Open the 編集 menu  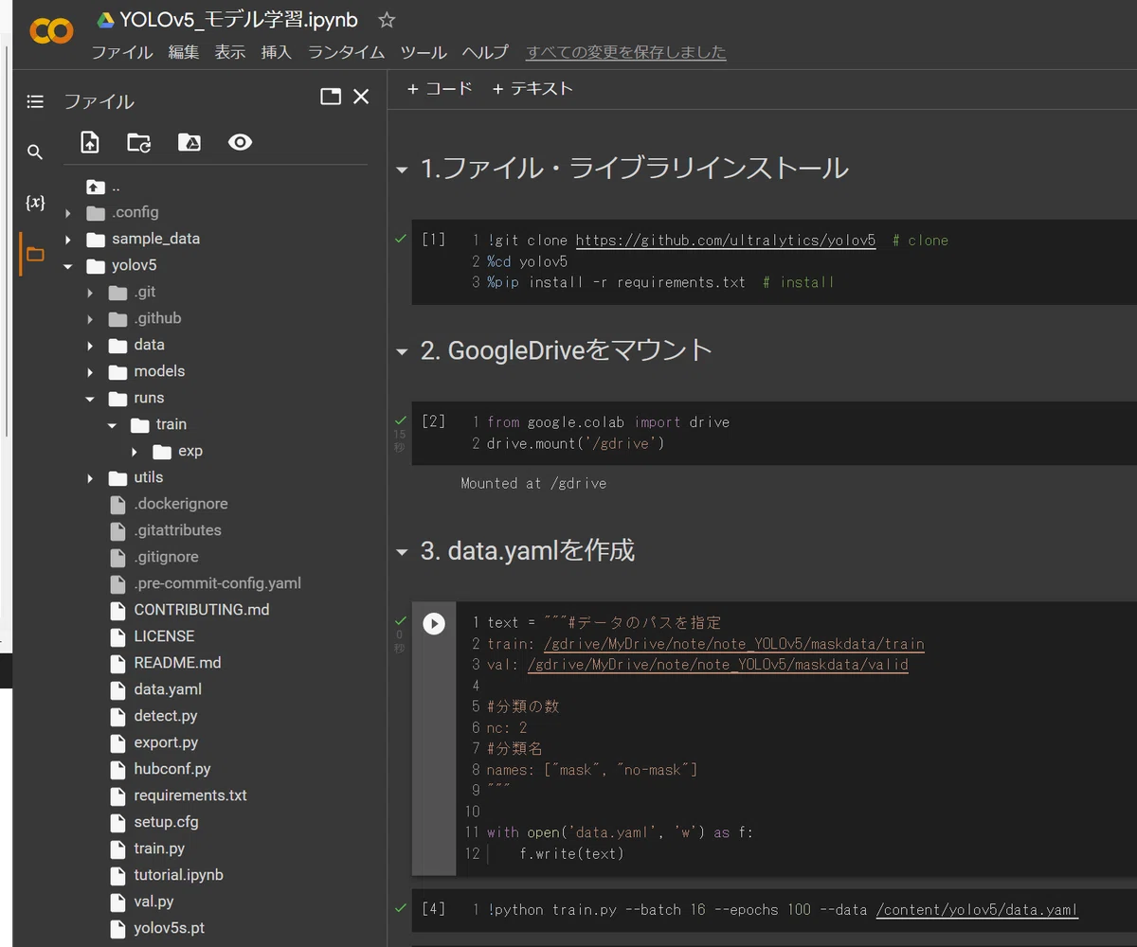click(184, 53)
